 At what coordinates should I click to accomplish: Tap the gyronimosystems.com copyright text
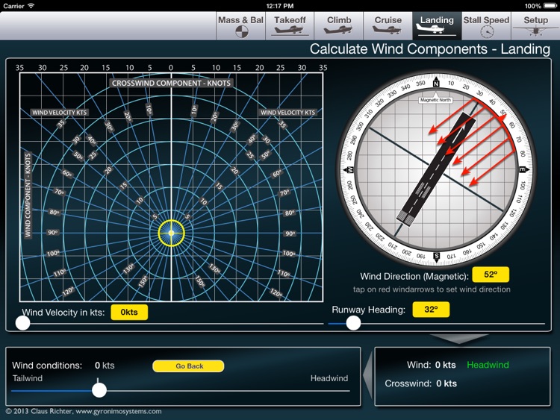84,411
